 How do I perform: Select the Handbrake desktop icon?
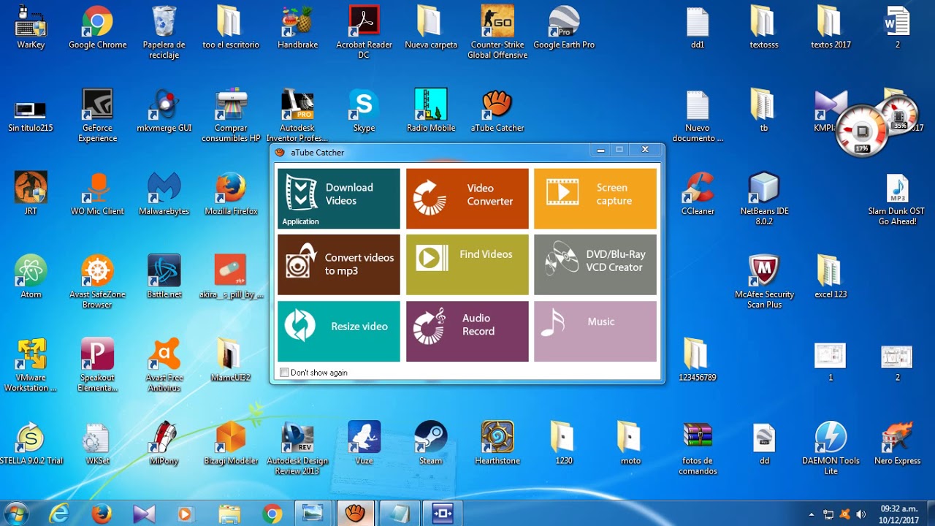pos(297,28)
